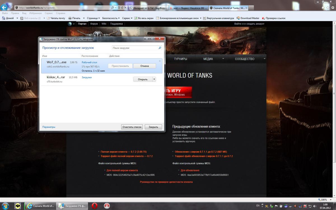Expand the Безопасность dropdown menu
The width and height of the screenshot is (336, 210).
click(x=111, y=18)
